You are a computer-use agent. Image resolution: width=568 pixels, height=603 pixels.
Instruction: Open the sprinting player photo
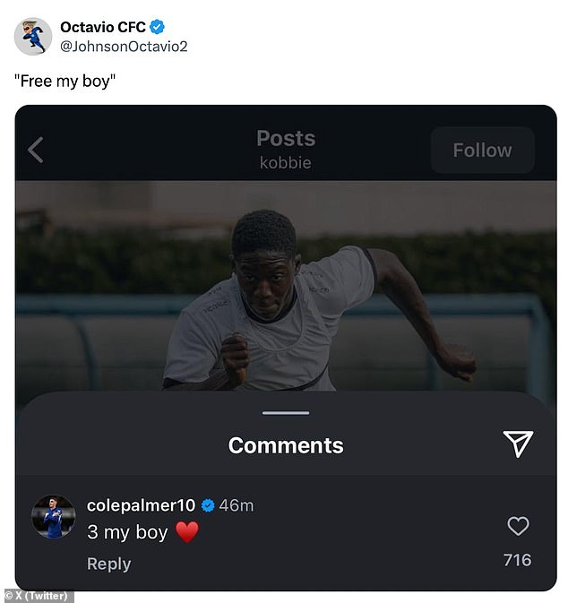click(296, 296)
